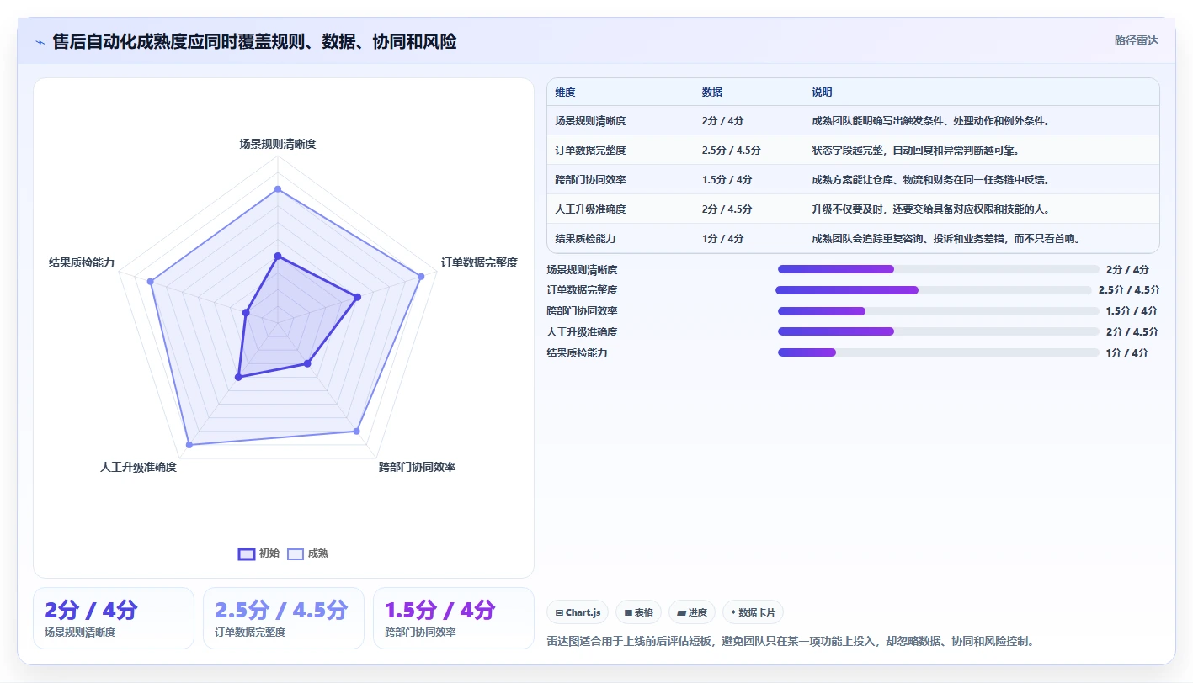
Task: Click radar axis label 订单数据完整度
Action: pos(479,262)
